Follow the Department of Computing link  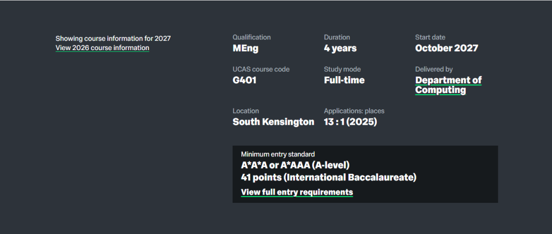tap(448, 85)
